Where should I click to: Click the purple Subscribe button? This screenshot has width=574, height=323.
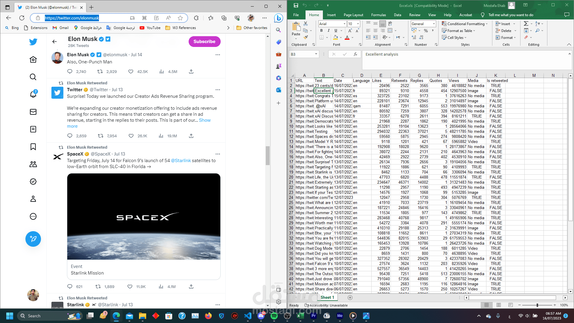[204, 42]
